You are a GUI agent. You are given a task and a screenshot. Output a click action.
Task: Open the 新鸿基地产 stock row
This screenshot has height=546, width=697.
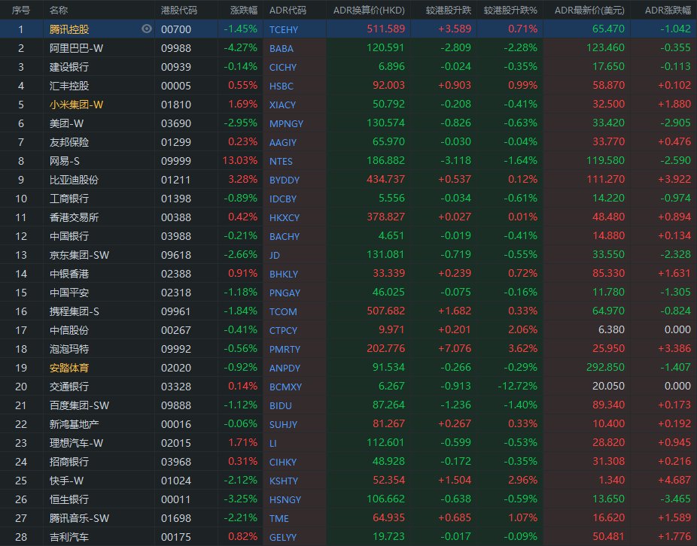pos(348,424)
